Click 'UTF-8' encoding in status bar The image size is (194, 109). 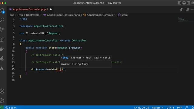point(170,107)
